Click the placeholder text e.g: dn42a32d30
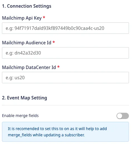Screen dimensions: 132x144 point(23,53)
